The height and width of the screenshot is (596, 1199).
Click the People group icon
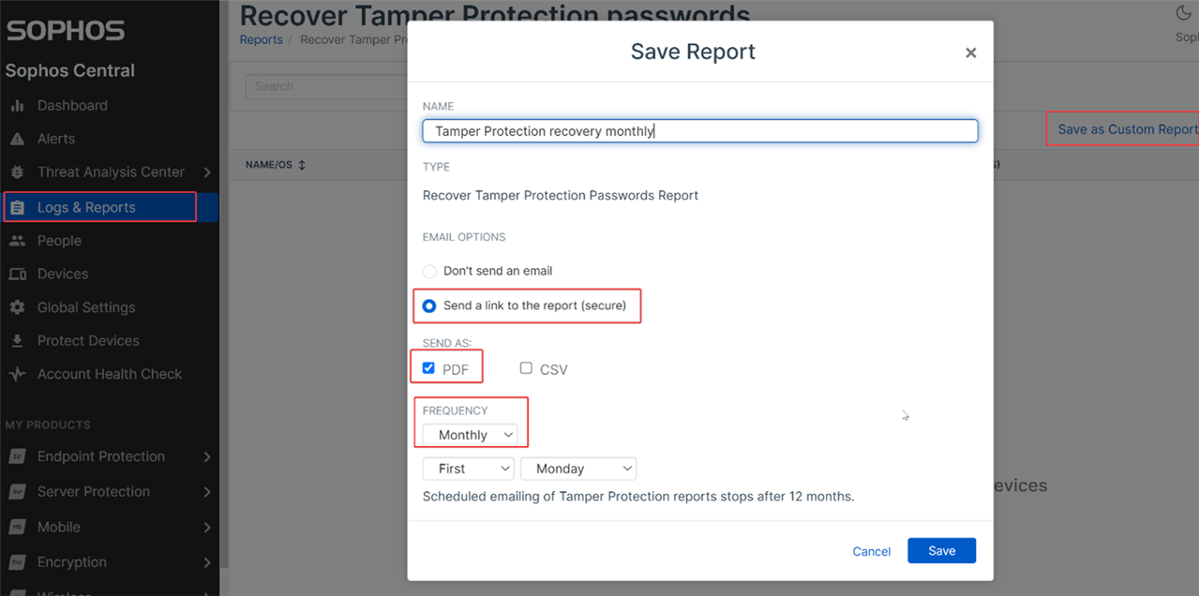pyautogui.click(x=17, y=241)
